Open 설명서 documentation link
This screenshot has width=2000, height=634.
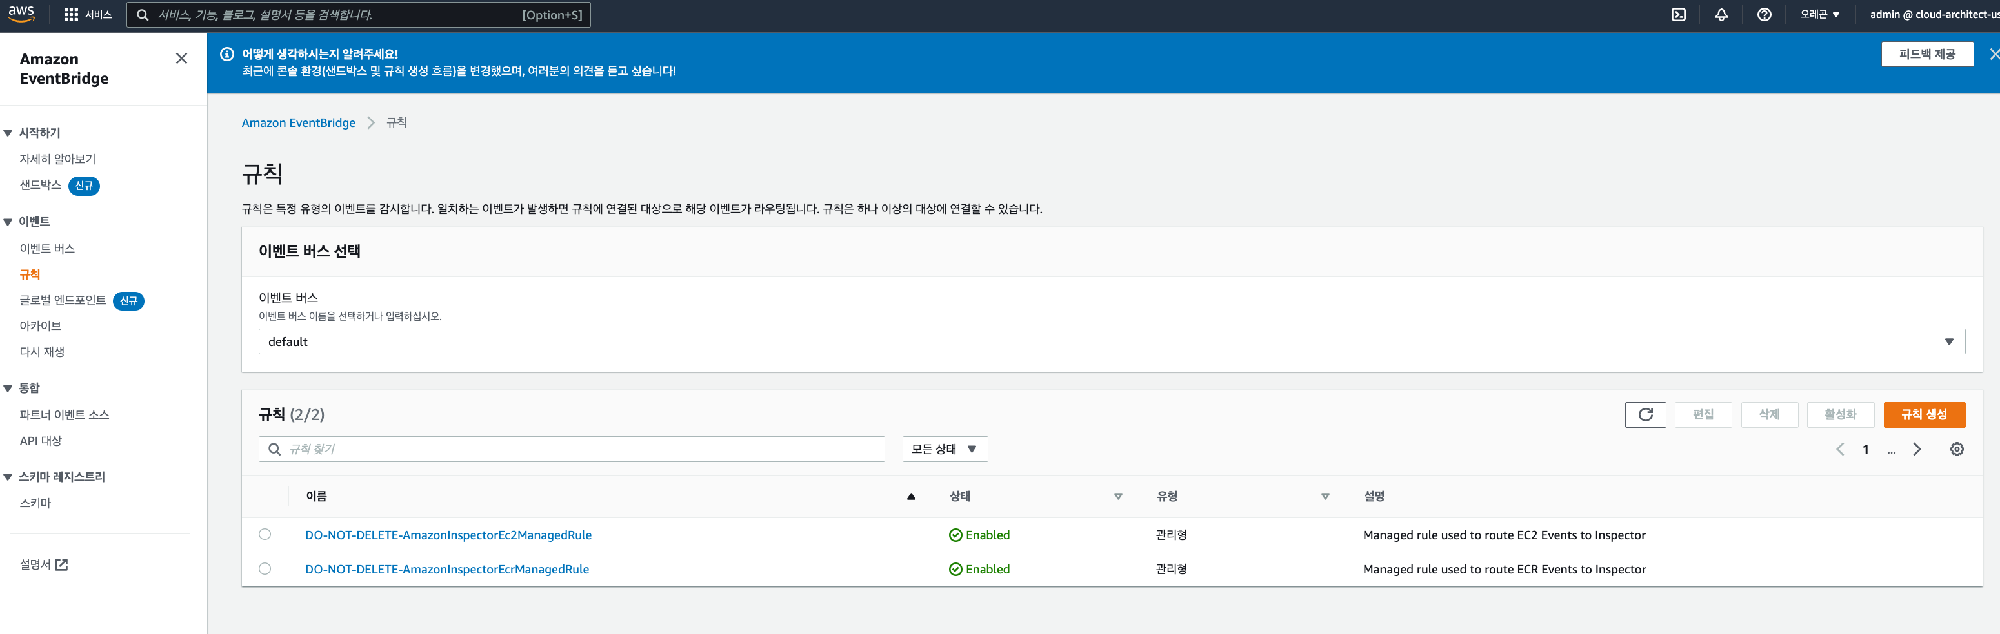(43, 564)
